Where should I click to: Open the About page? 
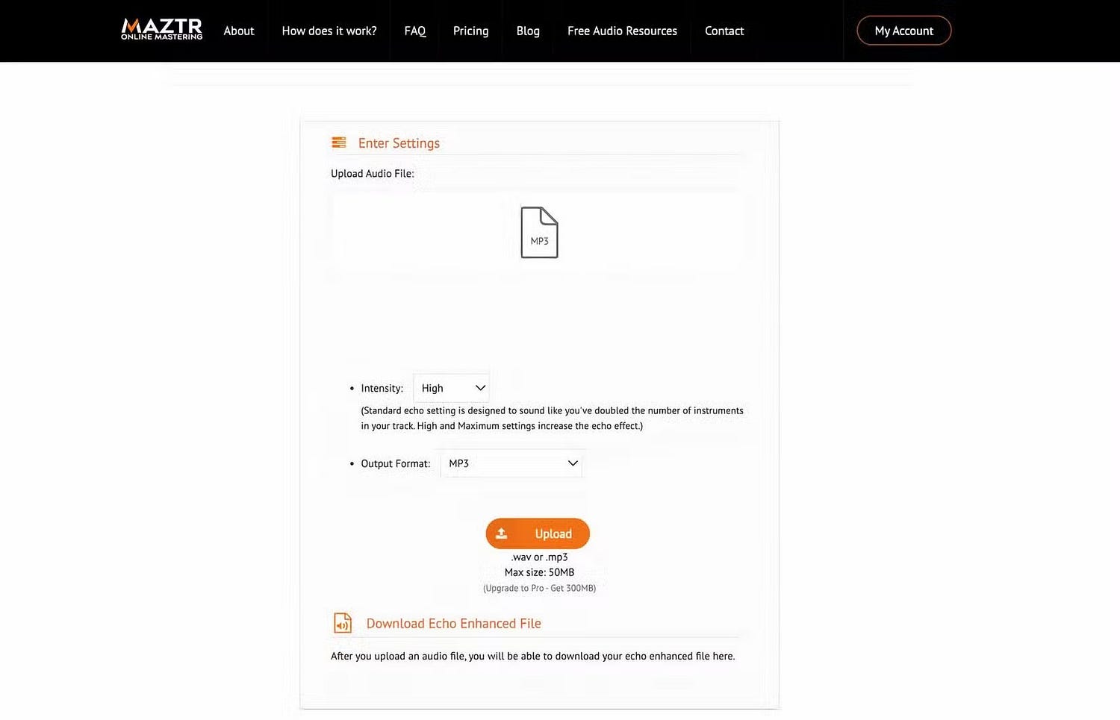coord(238,31)
